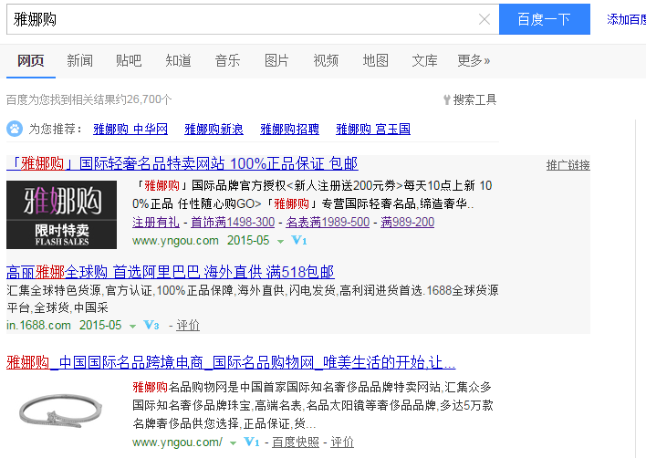Open the 高丽雅娜全球购 result title

pos(170,272)
